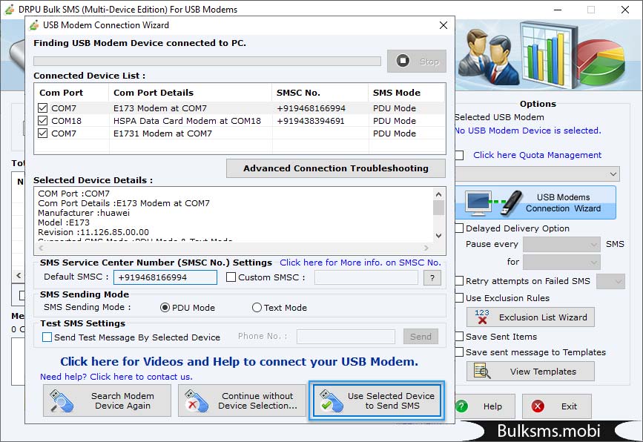
Task: Click the Com Port column header
Action: (71, 93)
